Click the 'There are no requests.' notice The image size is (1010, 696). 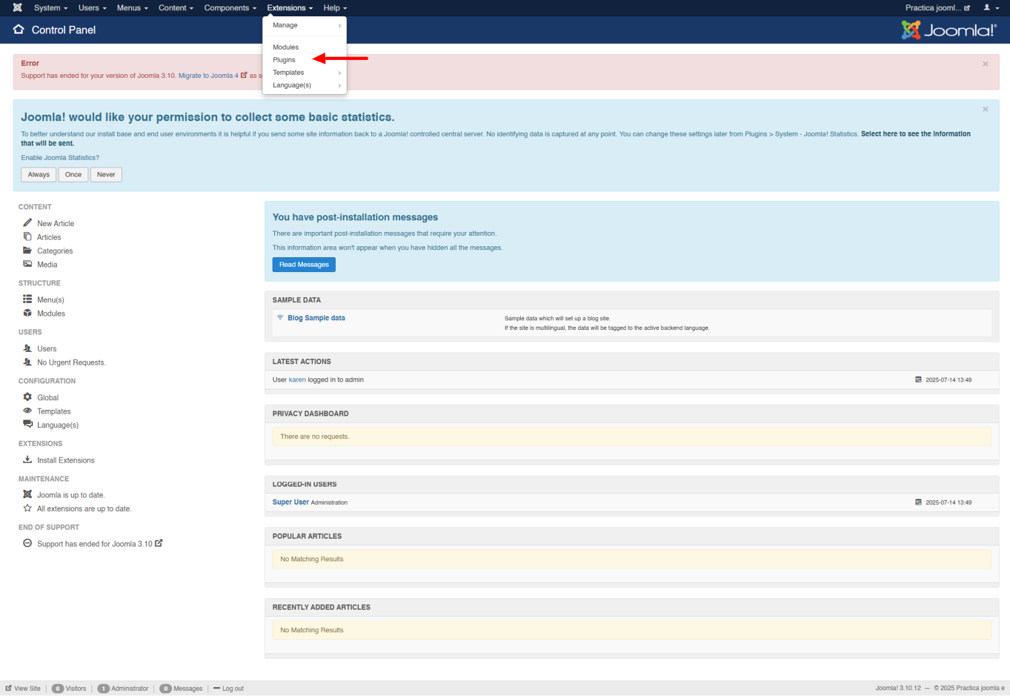pos(632,436)
